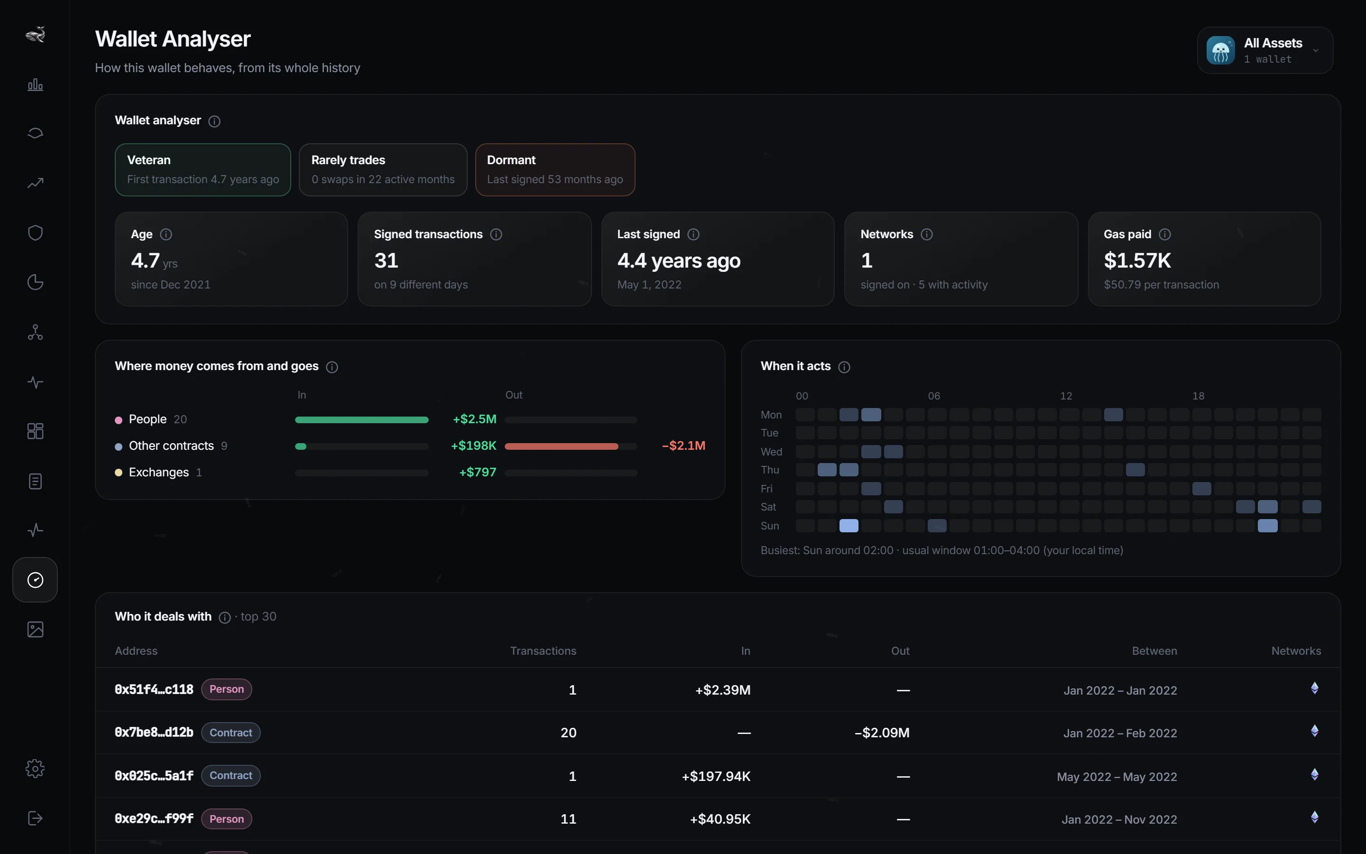The width and height of the screenshot is (1366, 854).
Task: Open the sync loop sidebar icon
Action: [35, 133]
